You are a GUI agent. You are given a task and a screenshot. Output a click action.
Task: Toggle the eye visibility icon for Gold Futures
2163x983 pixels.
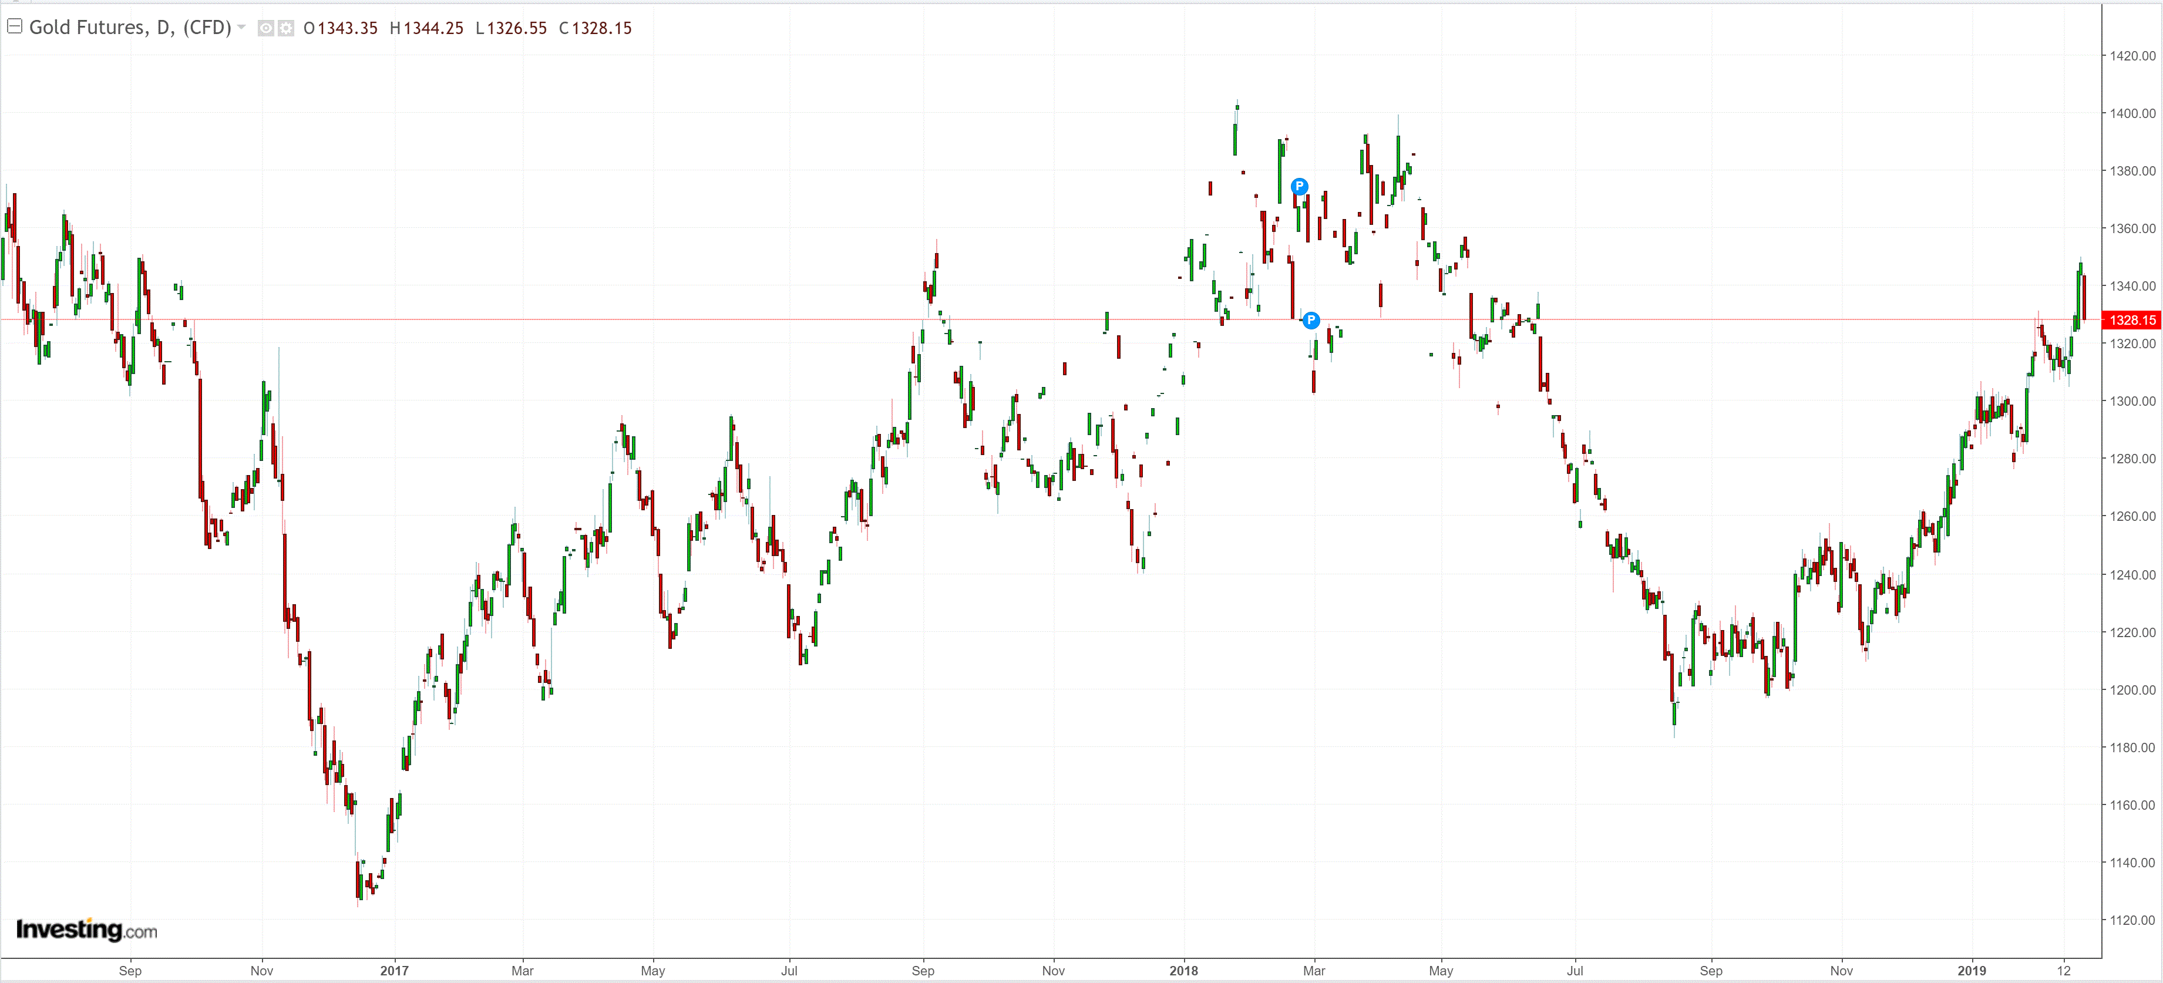click(x=265, y=29)
